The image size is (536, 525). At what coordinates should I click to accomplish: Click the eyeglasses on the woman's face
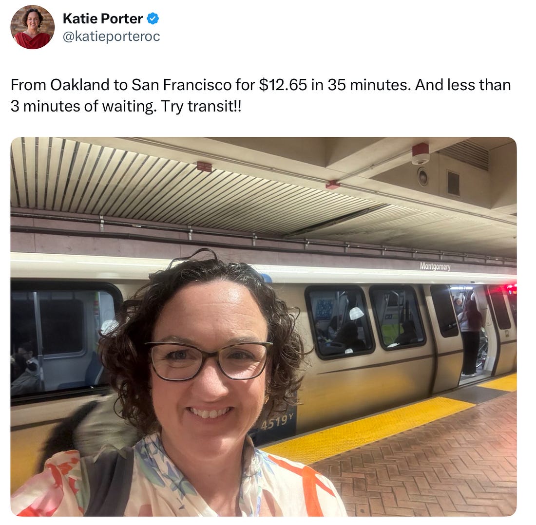coord(209,360)
